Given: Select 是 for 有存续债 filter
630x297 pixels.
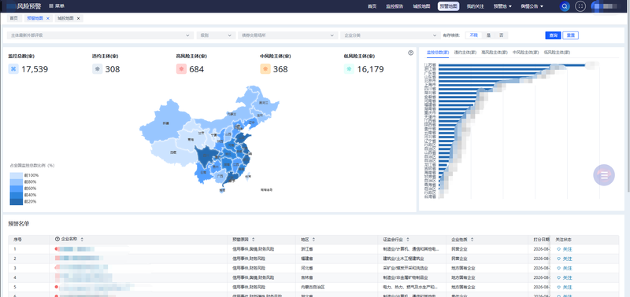Looking at the screenshot, I should pyautogui.click(x=488, y=35).
